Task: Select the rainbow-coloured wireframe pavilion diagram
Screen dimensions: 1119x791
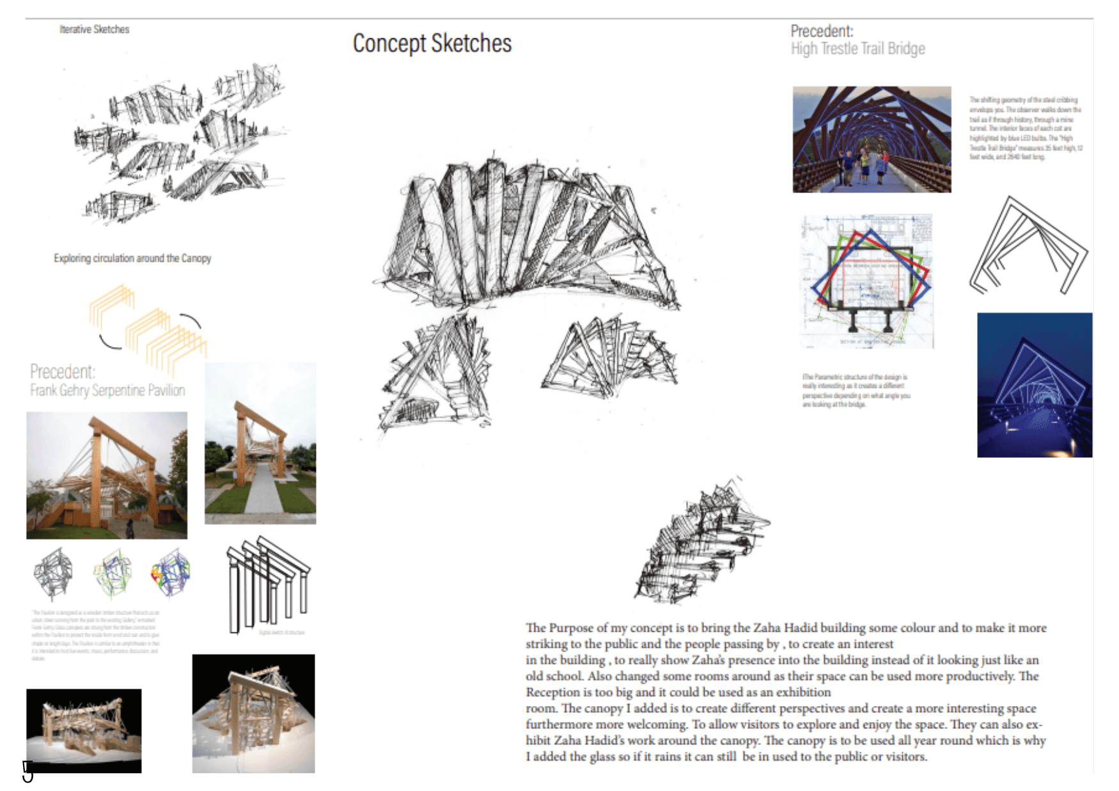Action: (171, 573)
